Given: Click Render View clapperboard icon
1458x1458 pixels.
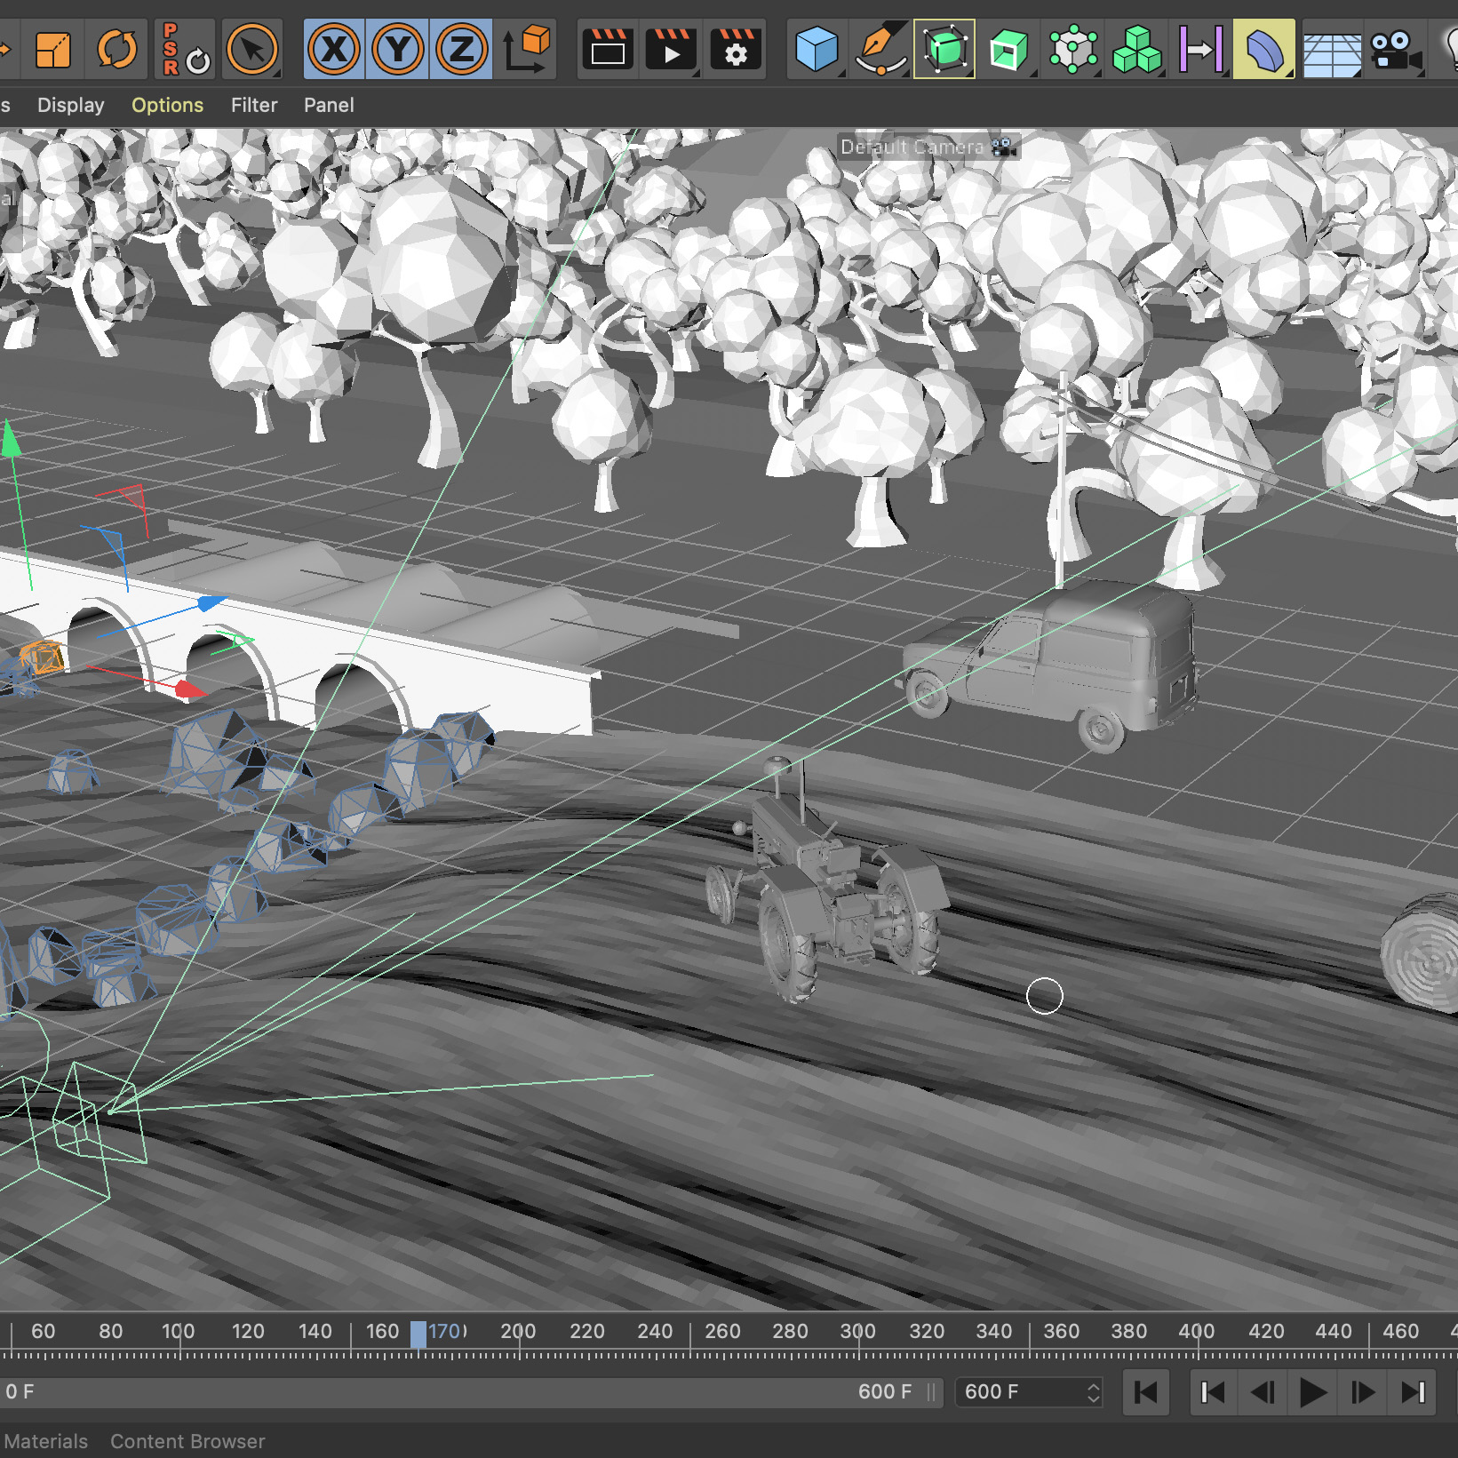Looking at the screenshot, I should 608,49.
